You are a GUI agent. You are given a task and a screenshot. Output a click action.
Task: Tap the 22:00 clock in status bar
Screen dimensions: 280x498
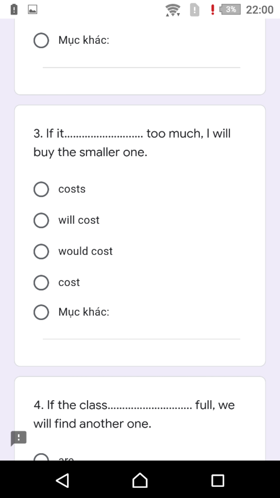tap(259, 10)
